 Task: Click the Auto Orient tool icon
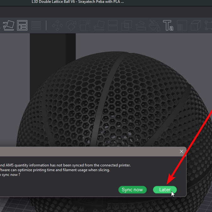[8, 25]
